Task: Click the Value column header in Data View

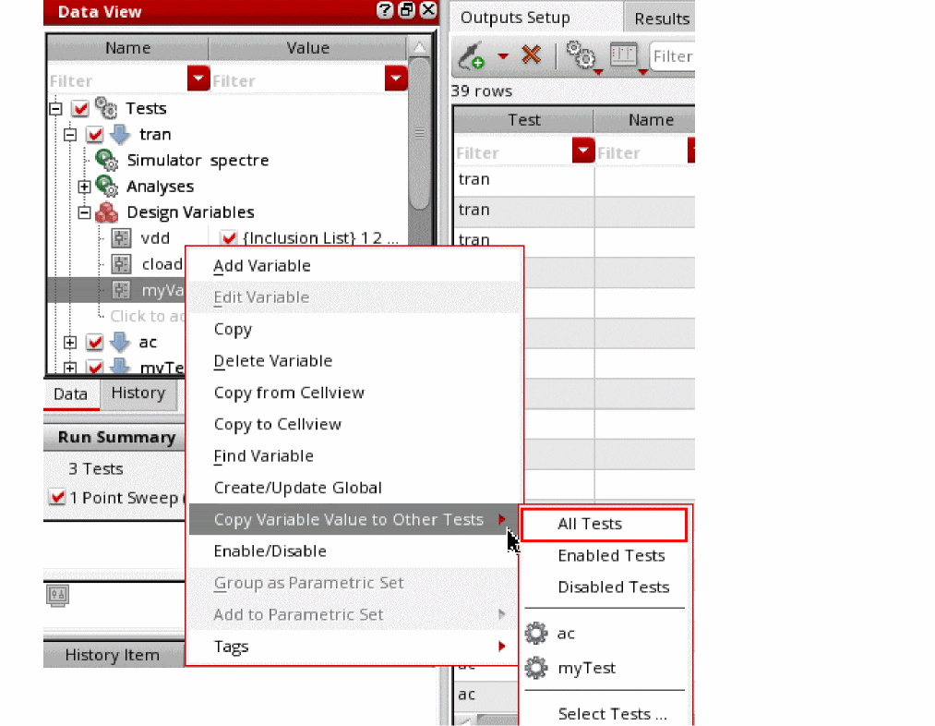Action: 307,48
